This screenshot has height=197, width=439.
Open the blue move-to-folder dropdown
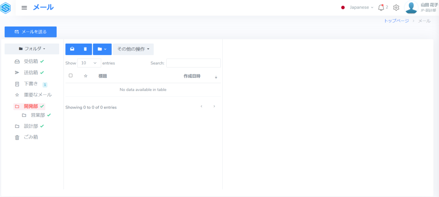(x=102, y=49)
